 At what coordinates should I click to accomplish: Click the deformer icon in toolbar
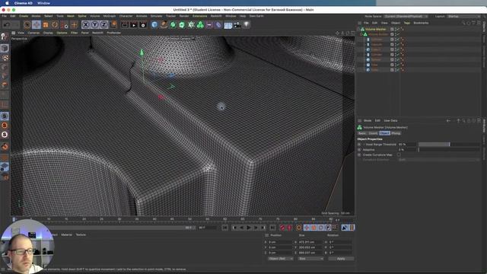tap(218, 24)
